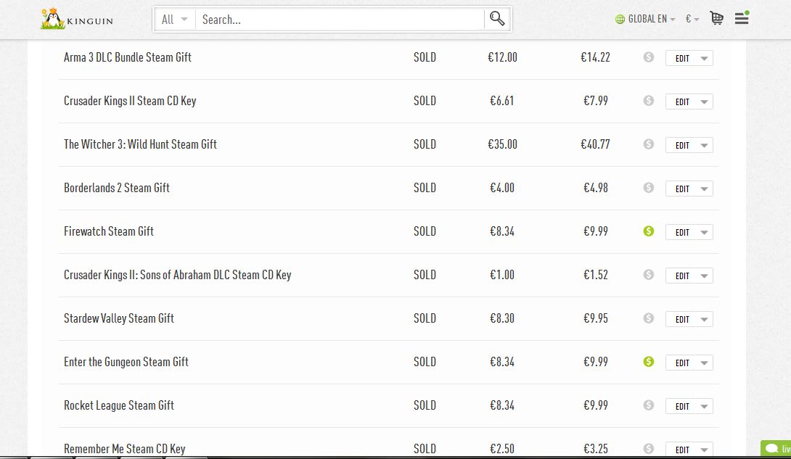Open the All category dropdown in search
Screen dimensions: 791x459
[175, 19]
